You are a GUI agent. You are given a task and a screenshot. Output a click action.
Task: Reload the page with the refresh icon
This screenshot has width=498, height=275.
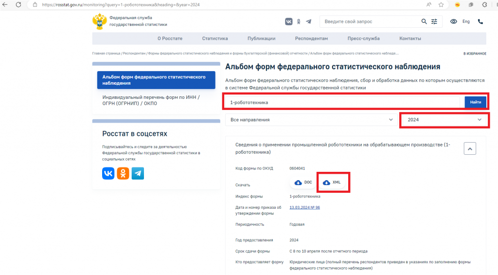coord(18,4)
